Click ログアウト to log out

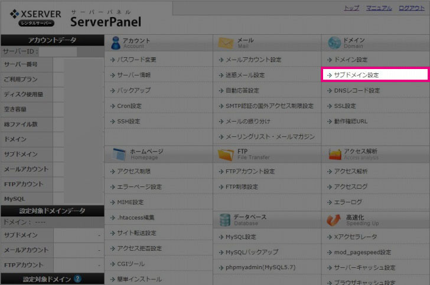[411, 8]
